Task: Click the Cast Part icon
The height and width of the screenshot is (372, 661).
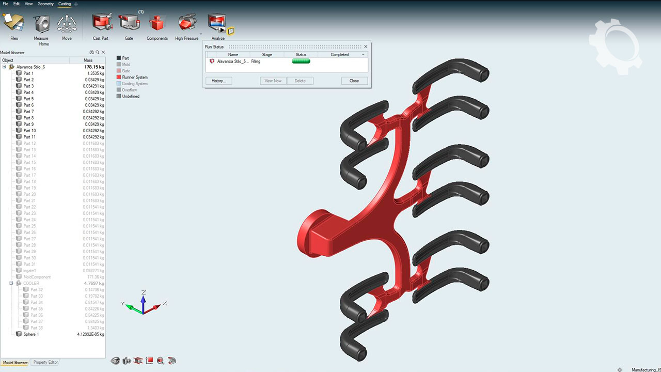Action: tap(101, 23)
